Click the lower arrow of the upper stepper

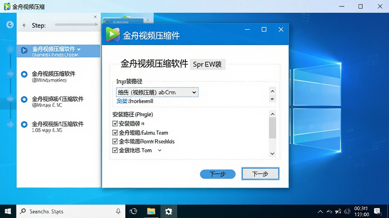tap(272, 99)
